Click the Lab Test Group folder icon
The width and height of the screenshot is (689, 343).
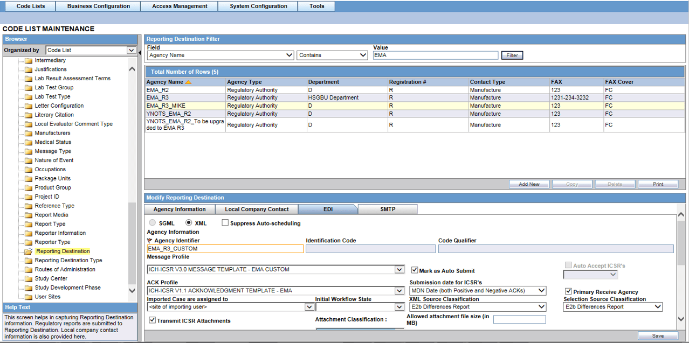pos(28,88)
